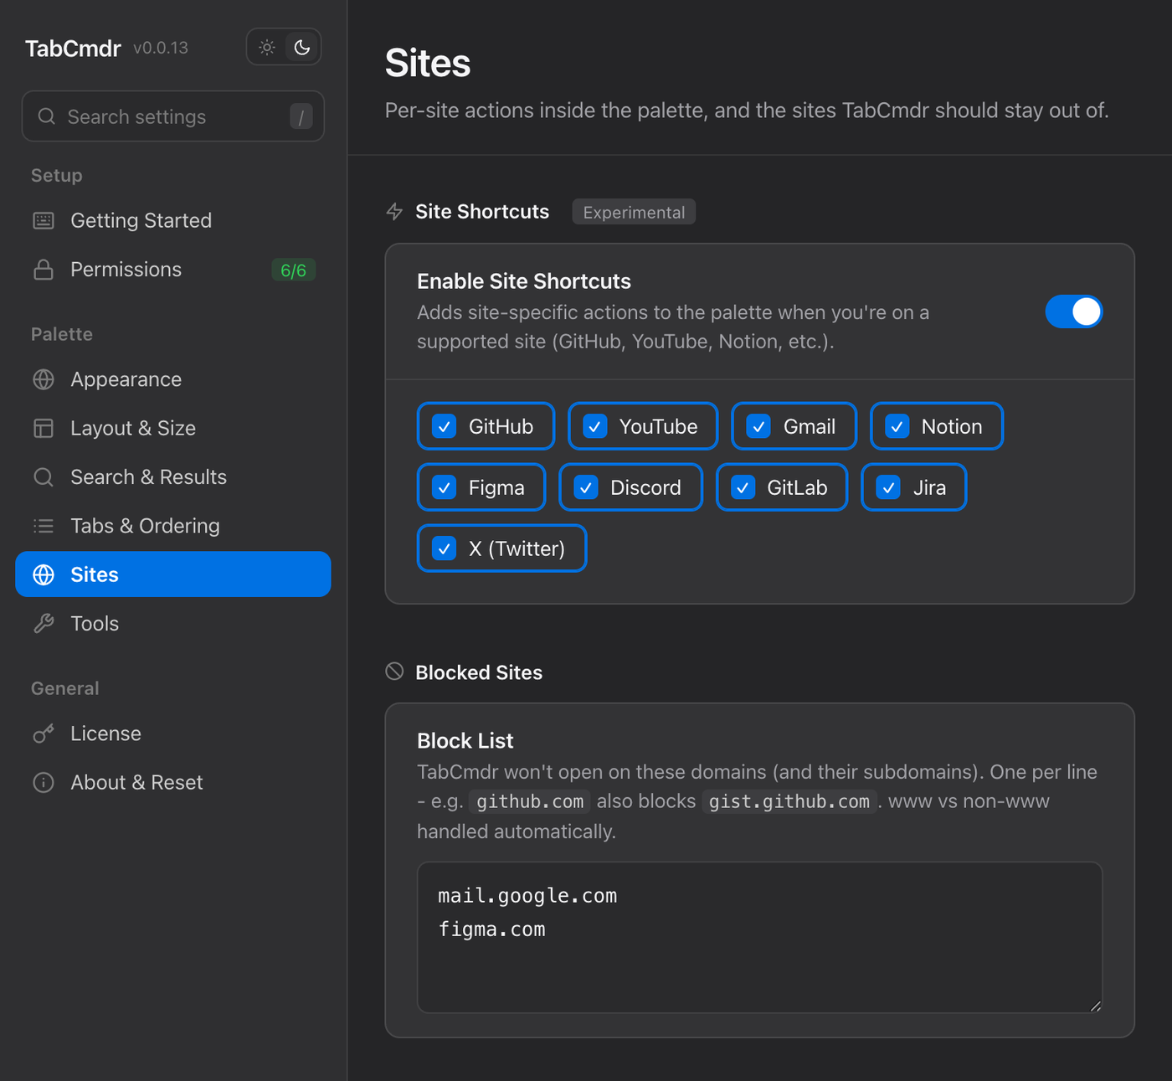Click the gist.github.com code example

(789, 801)
